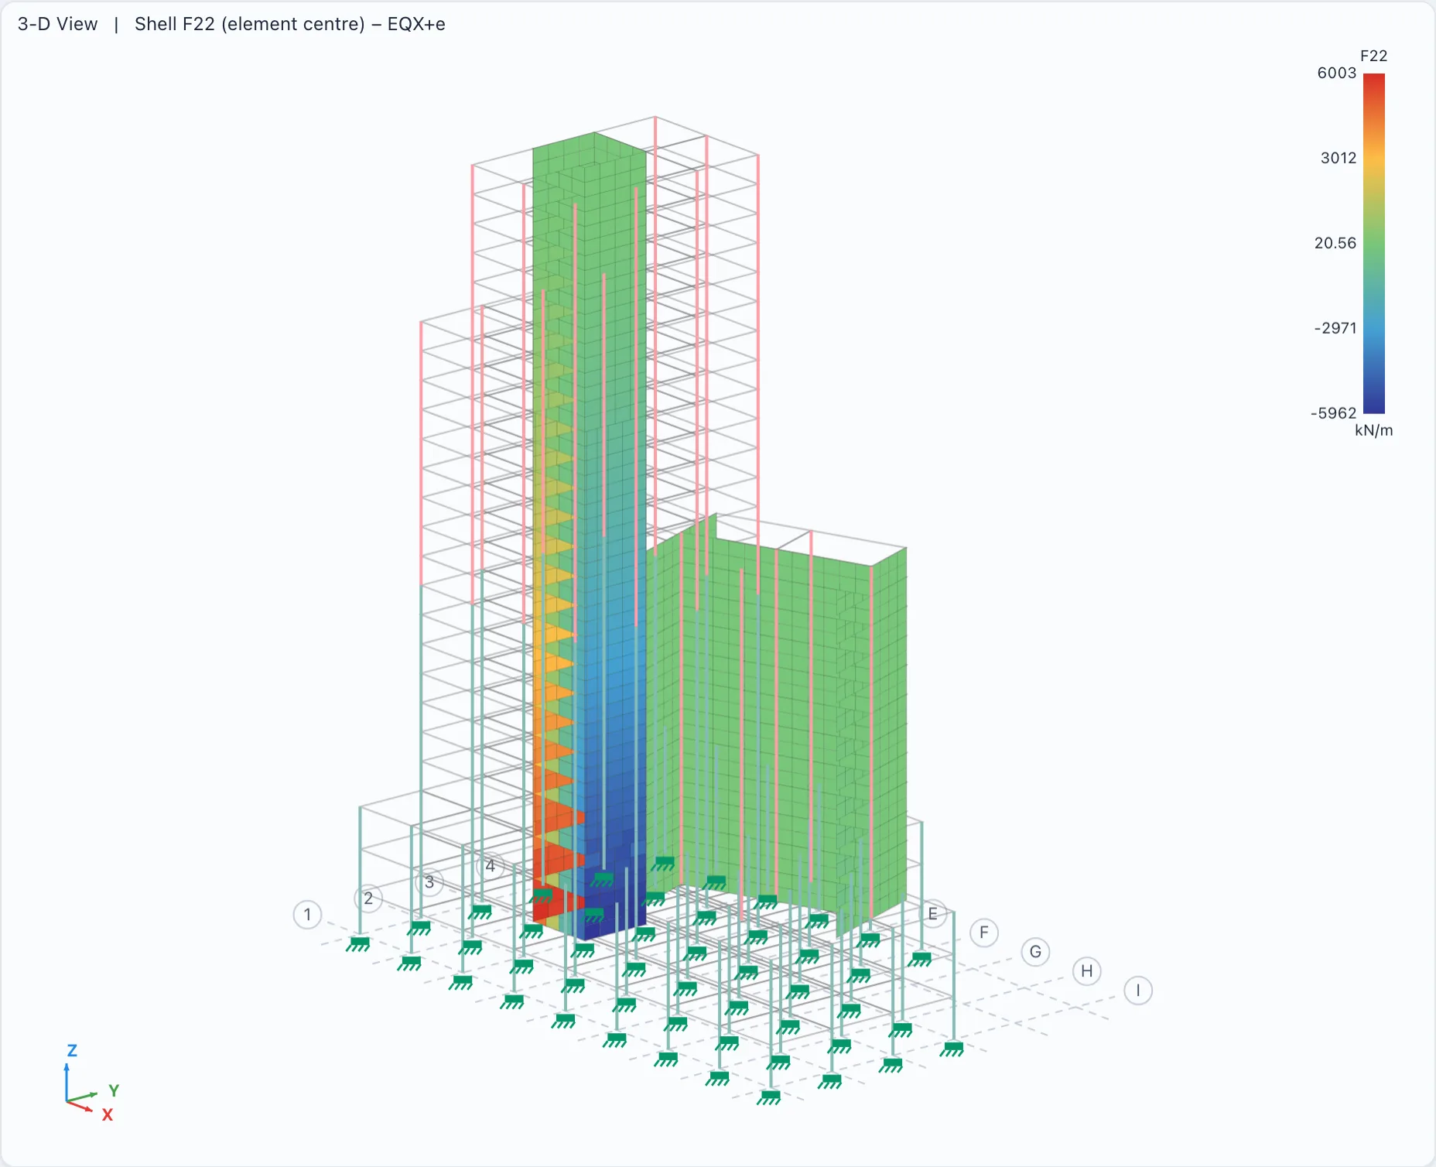Click legend value 20.56
The width and height of the screenshot is (1436, 1167).
pyautogui.click(x=1335, y=243)
